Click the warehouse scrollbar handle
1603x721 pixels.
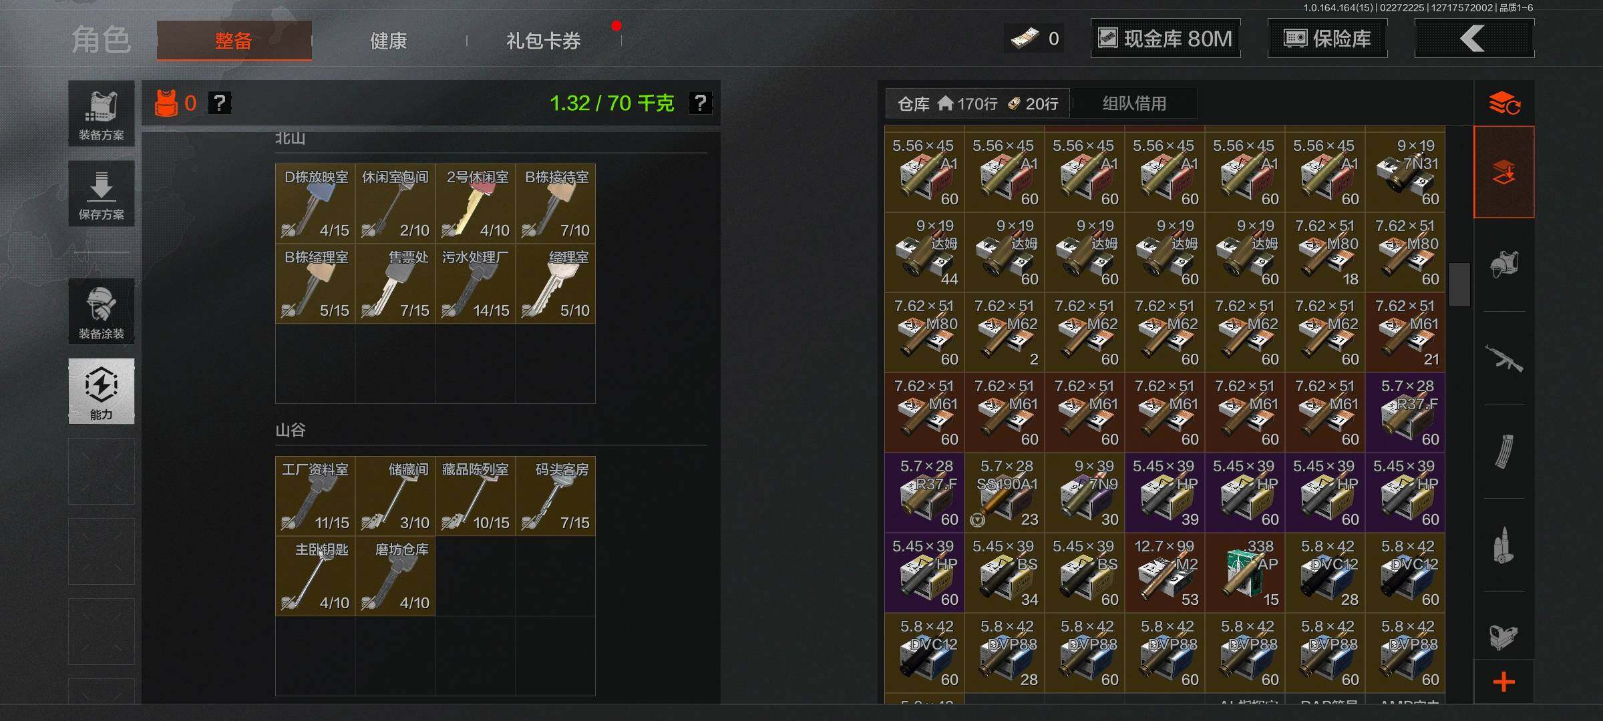point(1459,284)
